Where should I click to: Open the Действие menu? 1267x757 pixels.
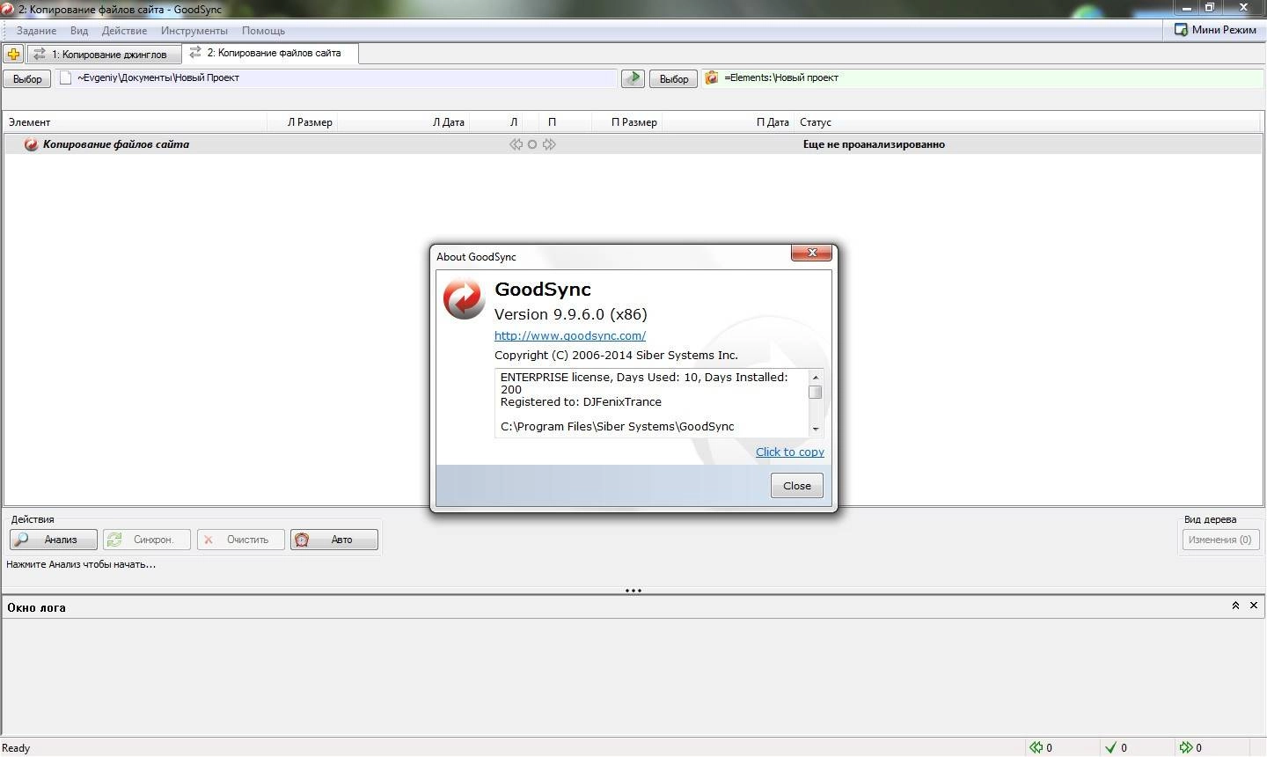coord(124,31)
